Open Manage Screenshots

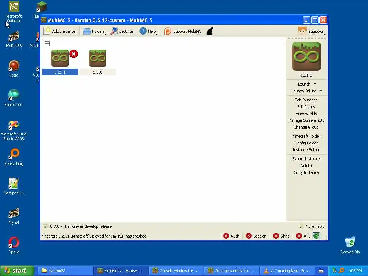306,120
